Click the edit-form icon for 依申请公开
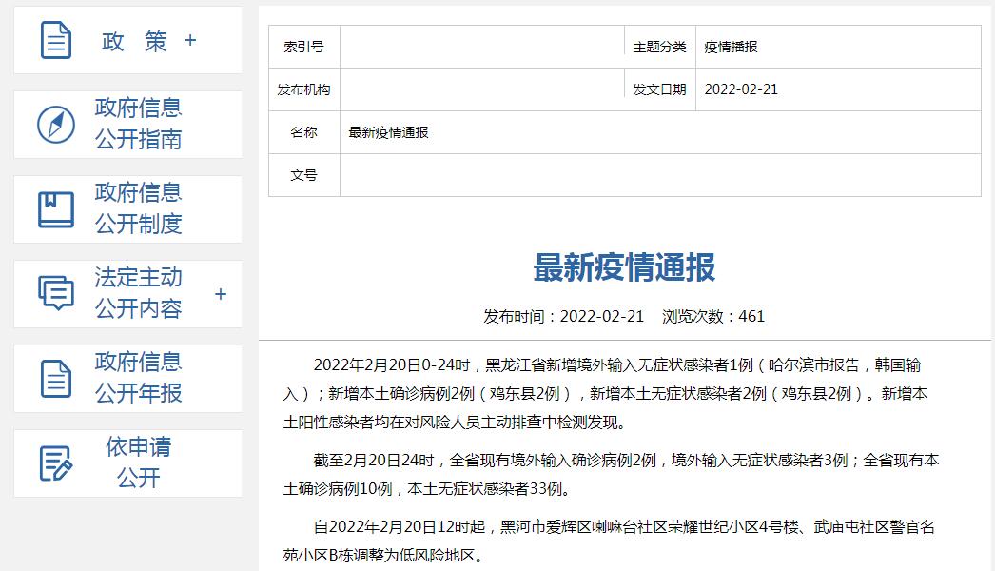The height and width of the screenshot is (571, 995). coord(56,463)
